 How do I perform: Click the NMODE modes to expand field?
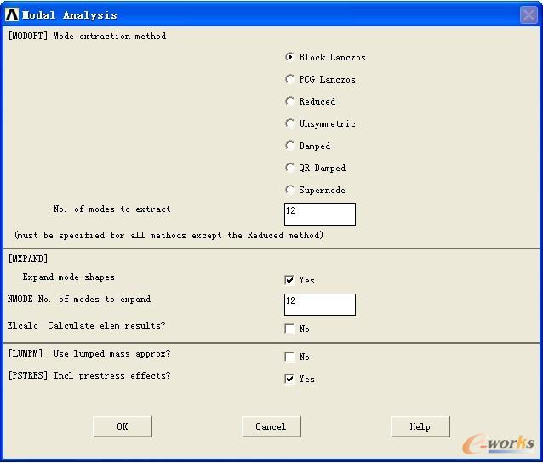319,305
